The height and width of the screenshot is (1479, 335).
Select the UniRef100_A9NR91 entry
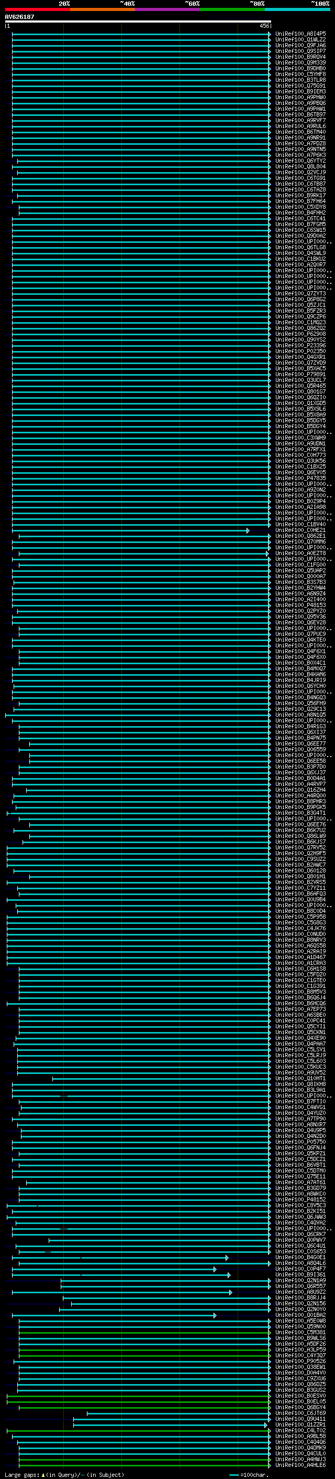300,138
